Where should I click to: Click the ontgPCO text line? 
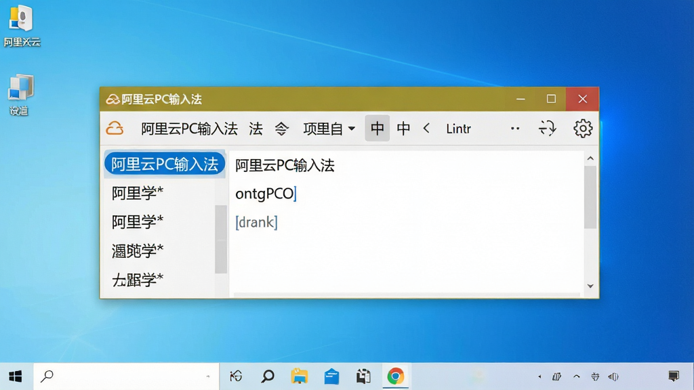[266, 193]
